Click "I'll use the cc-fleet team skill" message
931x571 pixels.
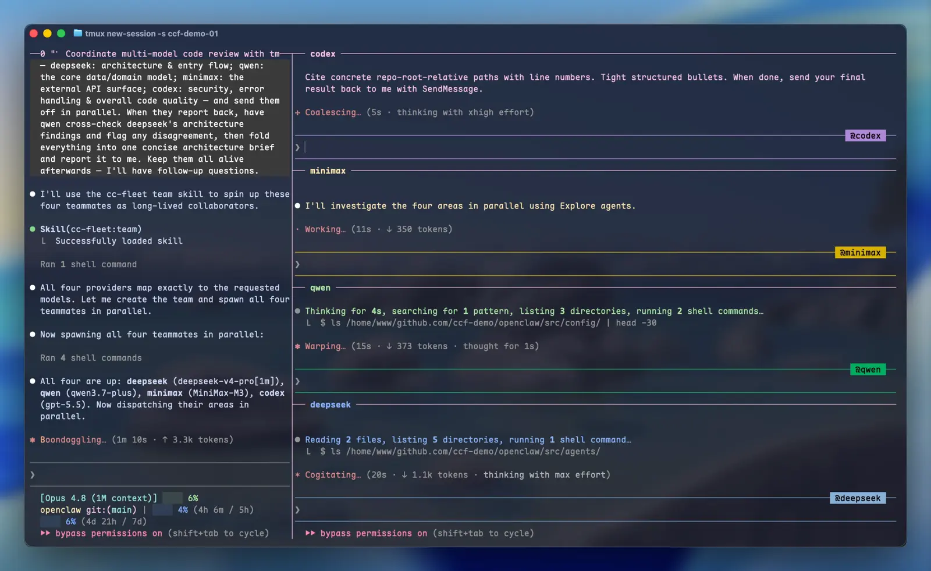pyautogui.click(x=165, y=200)
